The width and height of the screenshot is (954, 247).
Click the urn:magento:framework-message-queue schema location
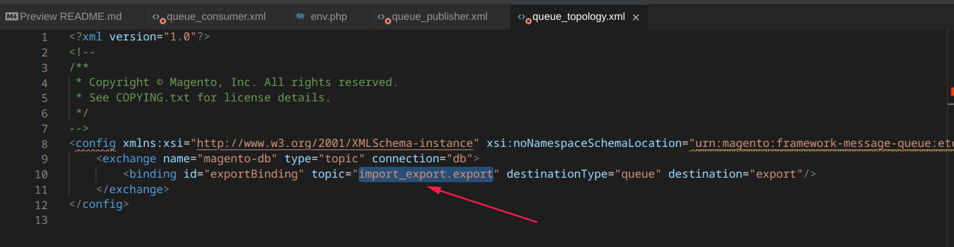(821, 143)
